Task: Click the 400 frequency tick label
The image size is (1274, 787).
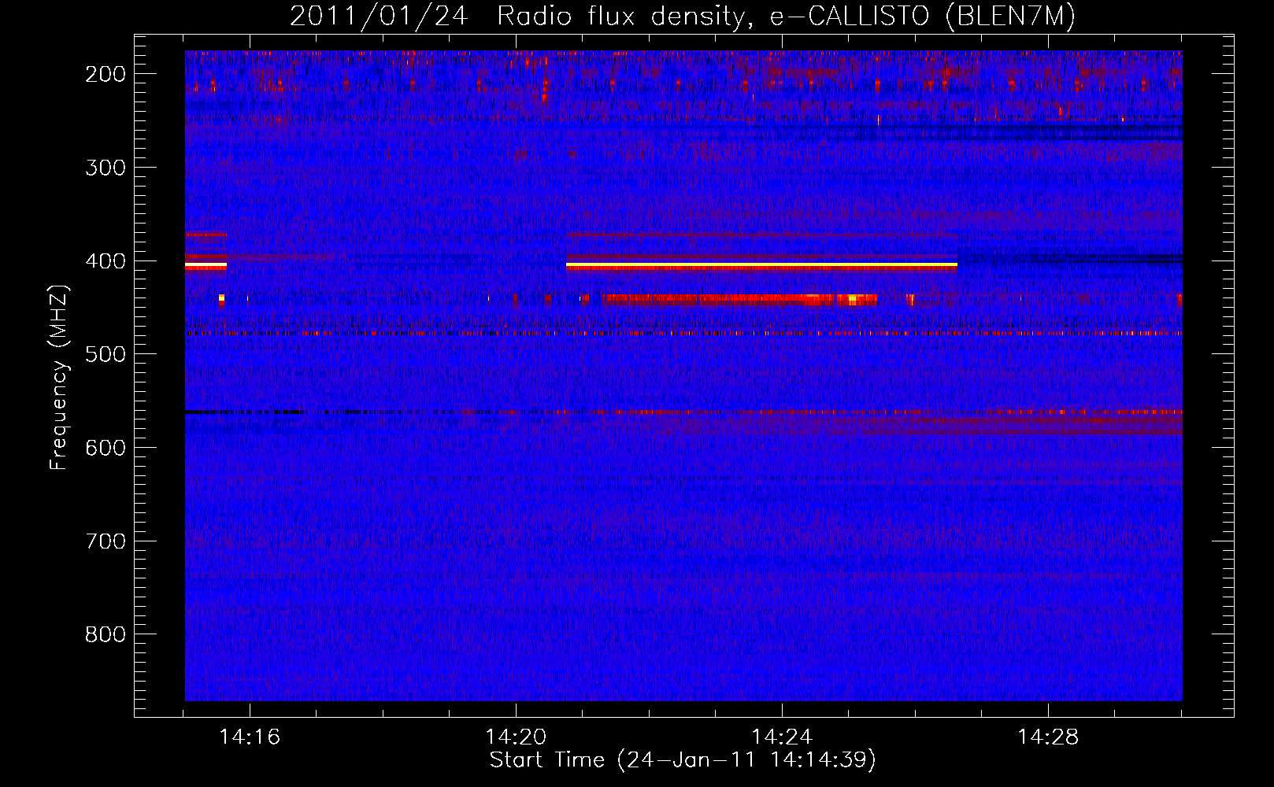Action: [x=105, y=261]
